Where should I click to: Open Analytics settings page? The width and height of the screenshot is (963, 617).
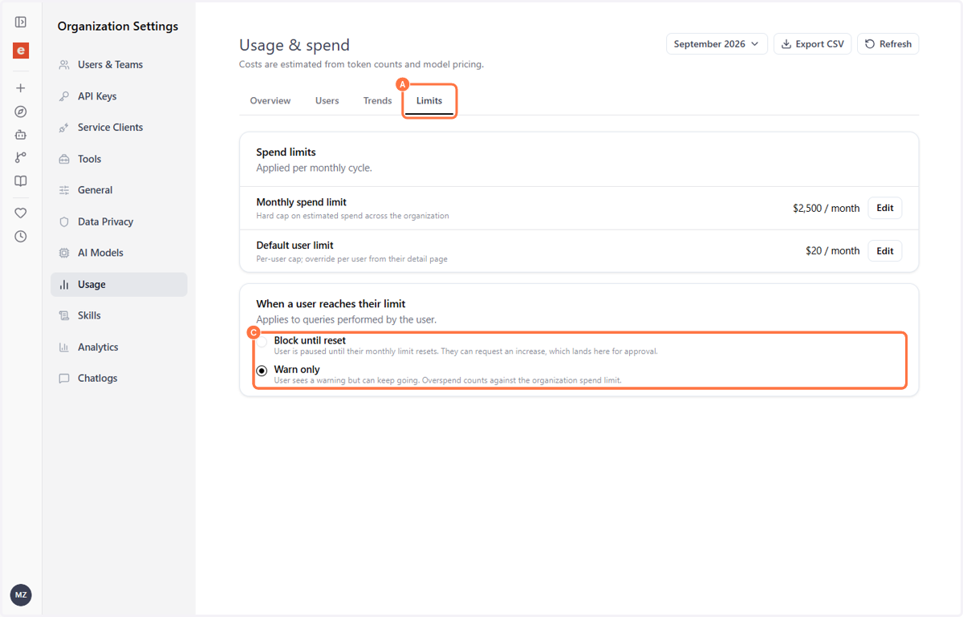119,347
